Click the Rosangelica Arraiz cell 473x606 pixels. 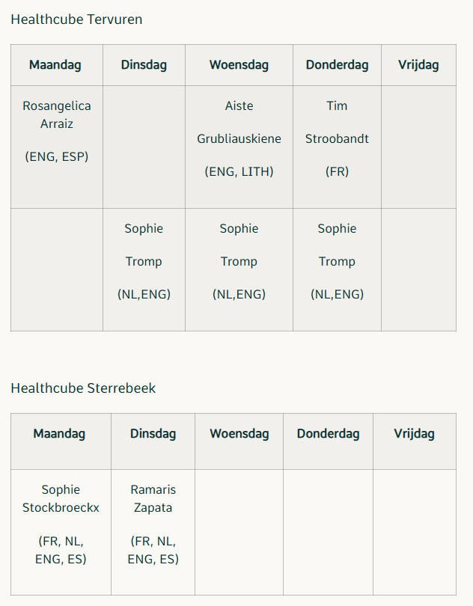pos(57,147)
